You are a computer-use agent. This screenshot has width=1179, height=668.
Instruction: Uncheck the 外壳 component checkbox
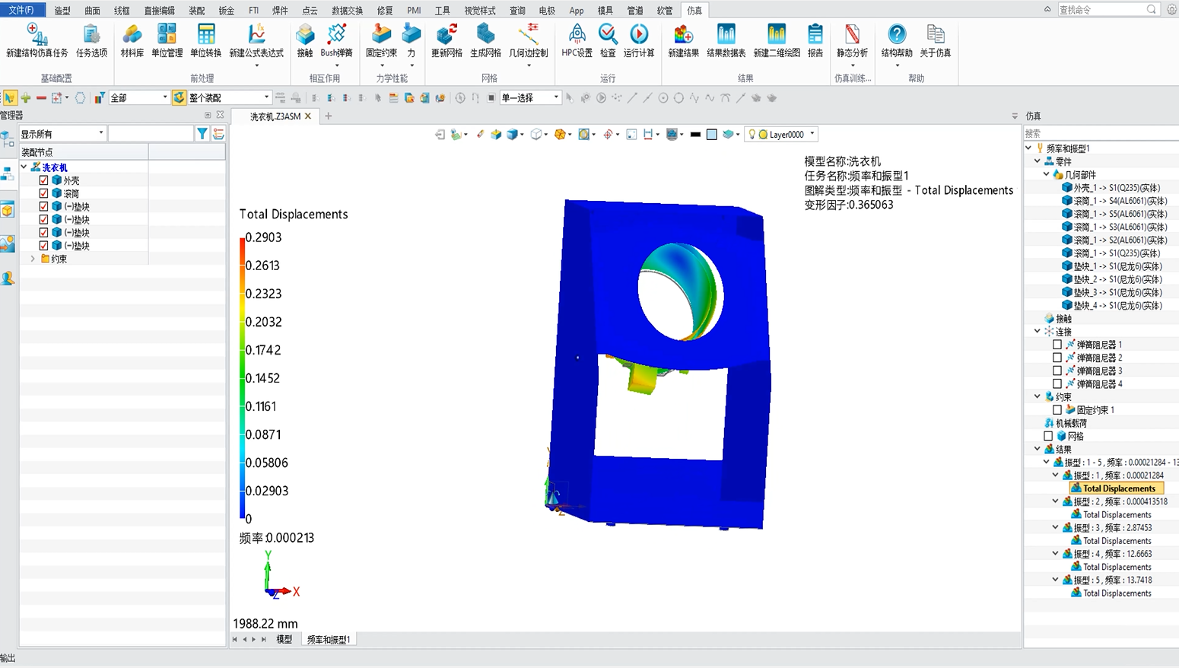[43, 180]
